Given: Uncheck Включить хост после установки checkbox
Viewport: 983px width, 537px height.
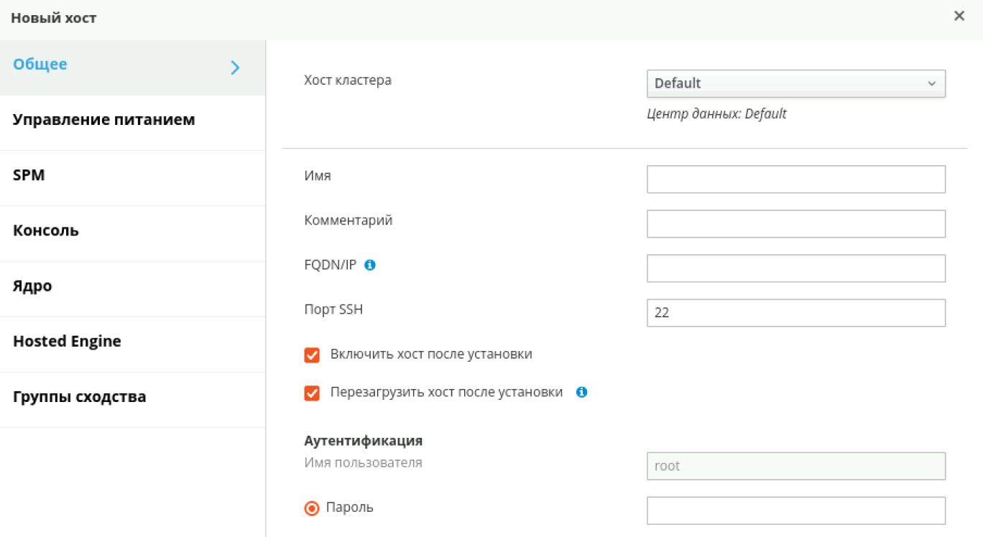Looking at the screenshot, I should click(312, 355).
